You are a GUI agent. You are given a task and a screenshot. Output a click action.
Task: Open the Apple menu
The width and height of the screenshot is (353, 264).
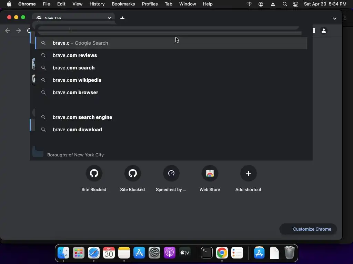pyautogui.click(x=9, y=4)
